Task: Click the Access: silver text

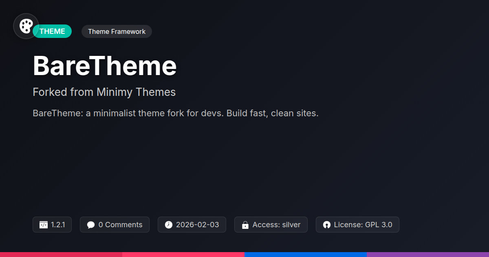Action: [276, 225]
